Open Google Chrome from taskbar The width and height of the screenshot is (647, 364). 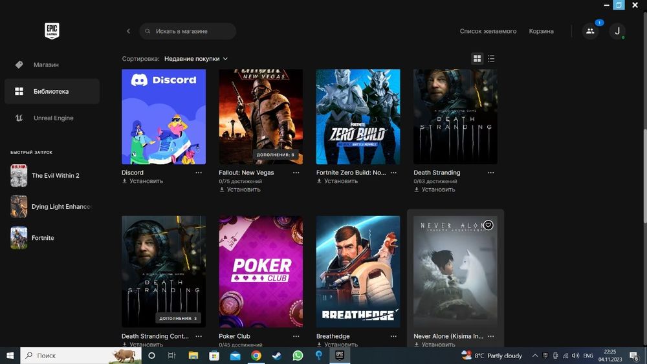(x=256, y=356)
